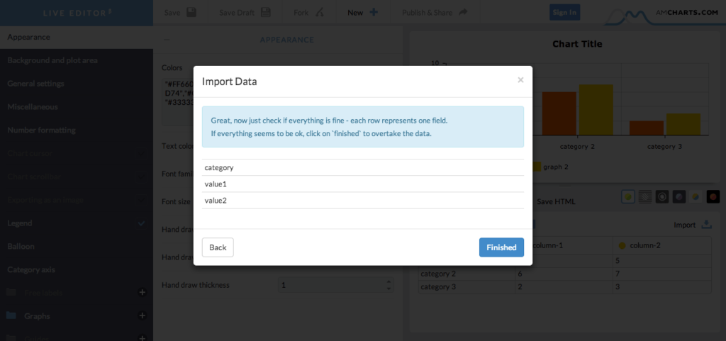
Task: Select the category field row
Action: click(x=363, y=167)
